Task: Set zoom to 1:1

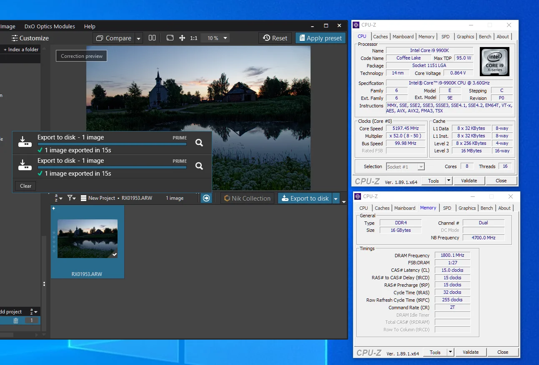Action: tap(194, 38)
